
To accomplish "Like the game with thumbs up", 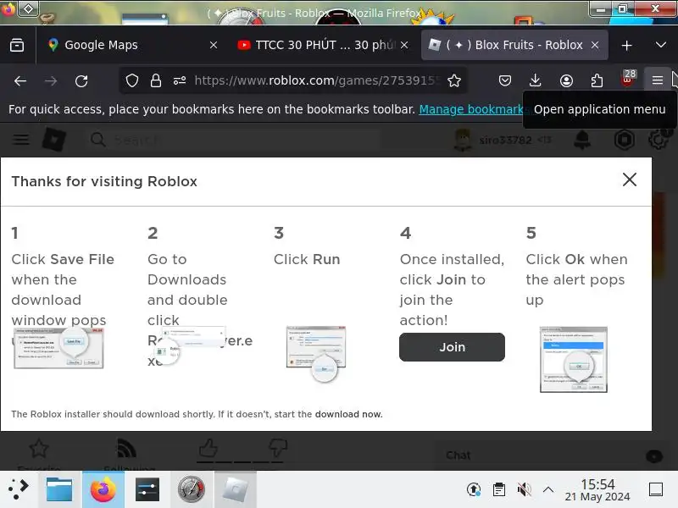I will pos(208,448).
